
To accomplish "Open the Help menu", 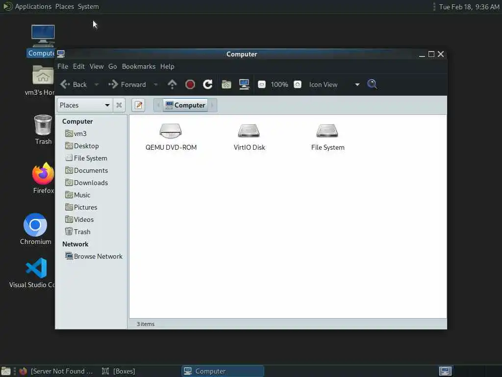I will click(x=167, y=66).
